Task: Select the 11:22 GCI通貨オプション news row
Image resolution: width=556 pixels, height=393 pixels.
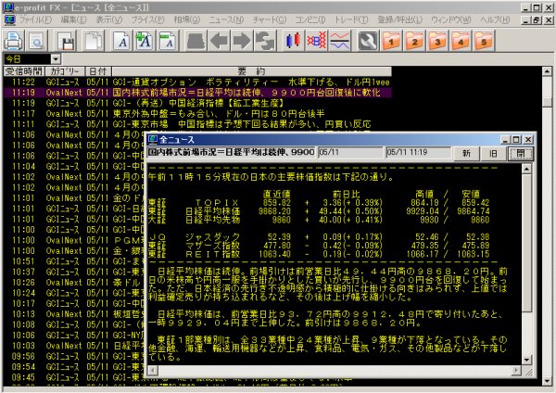Action: pos(197,82)
